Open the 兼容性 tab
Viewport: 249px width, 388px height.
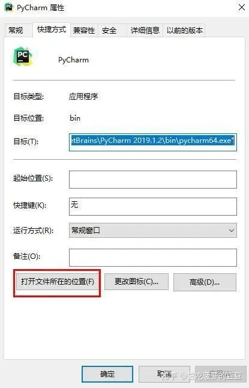[84, 31]
